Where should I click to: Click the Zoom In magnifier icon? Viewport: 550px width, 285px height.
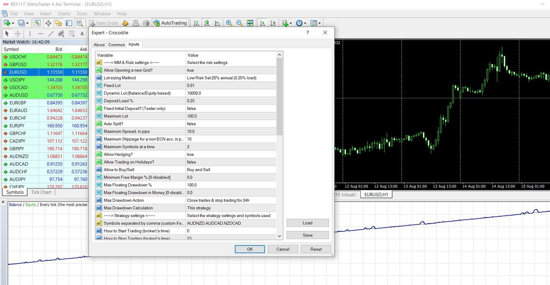(229, 23)
